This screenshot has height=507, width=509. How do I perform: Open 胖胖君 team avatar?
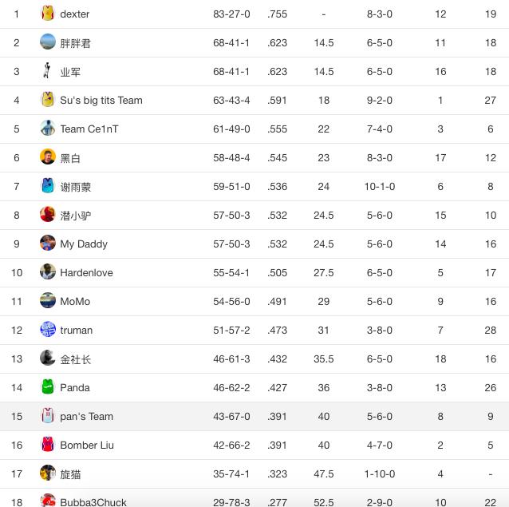(48, 42)
